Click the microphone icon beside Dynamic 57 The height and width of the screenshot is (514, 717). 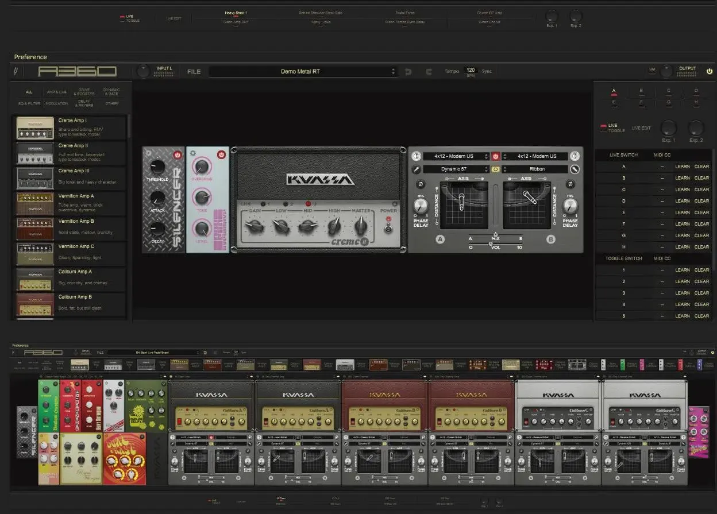(x=417, y=169)
